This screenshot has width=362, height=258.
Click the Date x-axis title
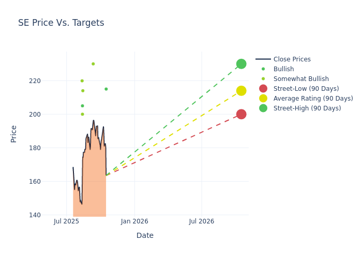coord(145,235)
